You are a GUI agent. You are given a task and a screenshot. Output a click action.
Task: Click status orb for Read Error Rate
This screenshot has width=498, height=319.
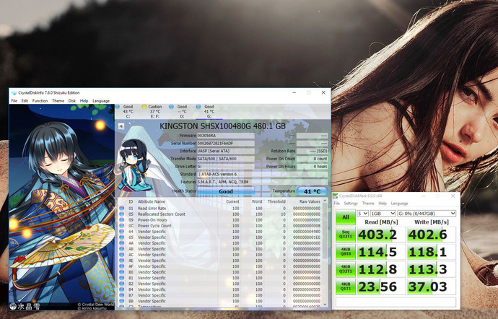point(122,209)
